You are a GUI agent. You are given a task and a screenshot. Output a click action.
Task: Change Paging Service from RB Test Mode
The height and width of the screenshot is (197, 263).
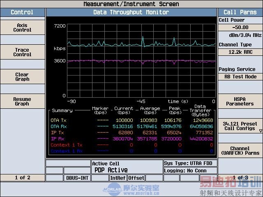240,77
